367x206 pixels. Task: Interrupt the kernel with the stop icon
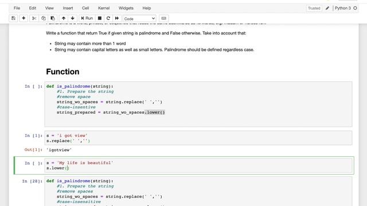100,18
